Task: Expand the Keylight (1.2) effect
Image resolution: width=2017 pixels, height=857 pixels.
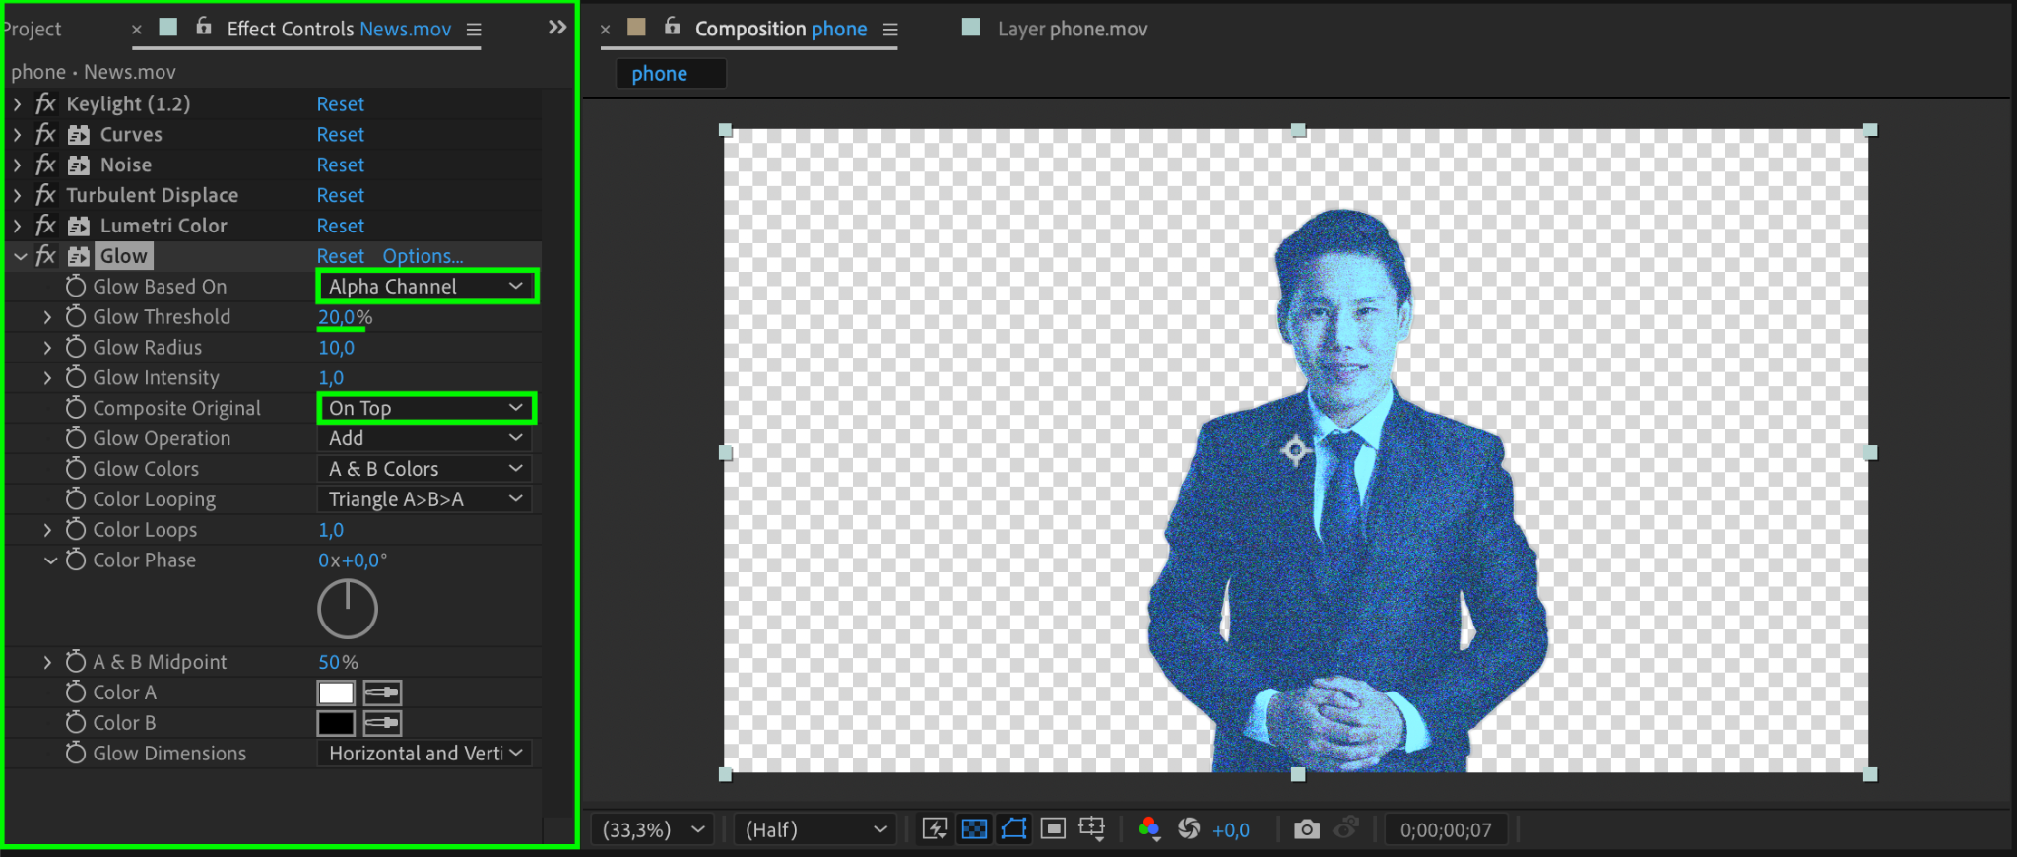Action: pyautogui.click(x=18, y=104)
